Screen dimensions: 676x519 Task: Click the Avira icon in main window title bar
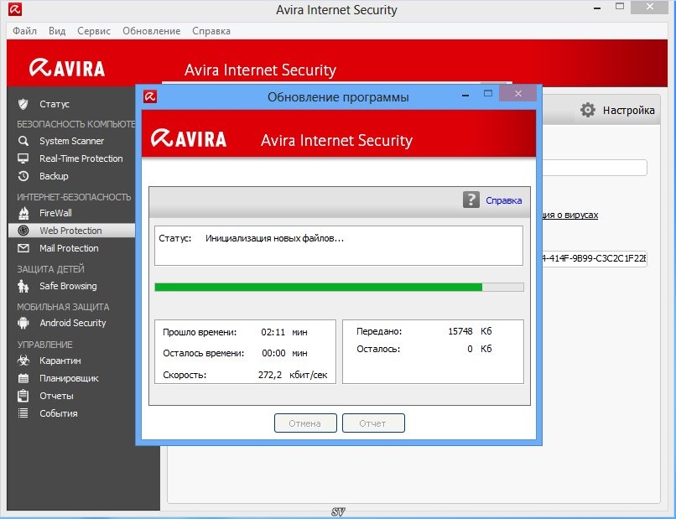(x=14, y=9)
